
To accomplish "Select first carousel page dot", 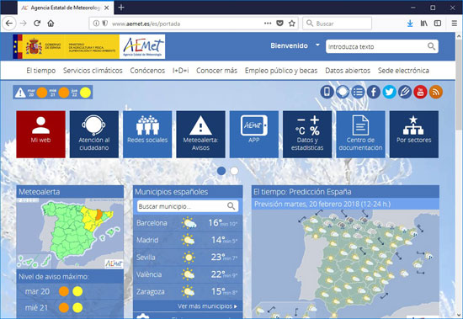I will (x=221, y=171).
